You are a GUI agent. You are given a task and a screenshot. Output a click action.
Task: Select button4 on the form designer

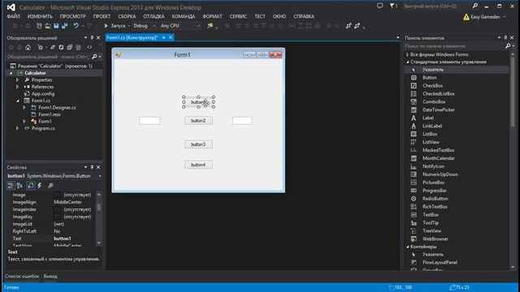coord(198,165)
